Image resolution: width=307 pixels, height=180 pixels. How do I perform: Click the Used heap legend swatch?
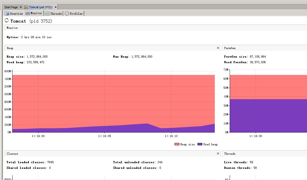tap(200, 144)
